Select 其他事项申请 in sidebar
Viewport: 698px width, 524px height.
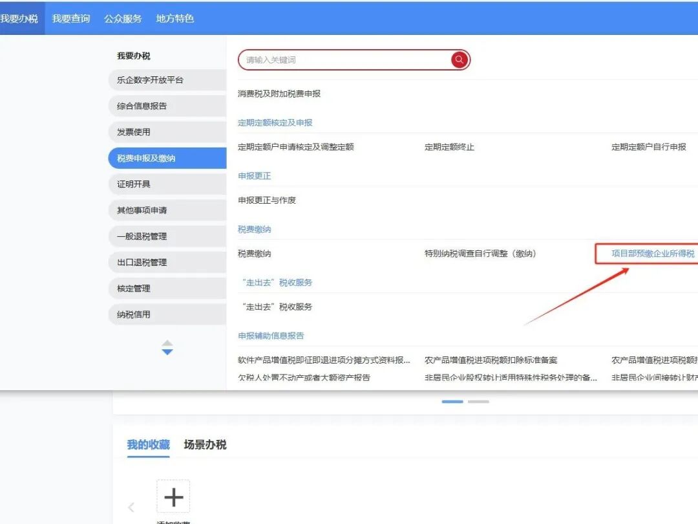(x=167, y=210)
